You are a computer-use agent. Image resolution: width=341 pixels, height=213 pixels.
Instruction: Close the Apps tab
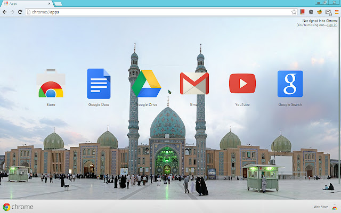[48, 3]
